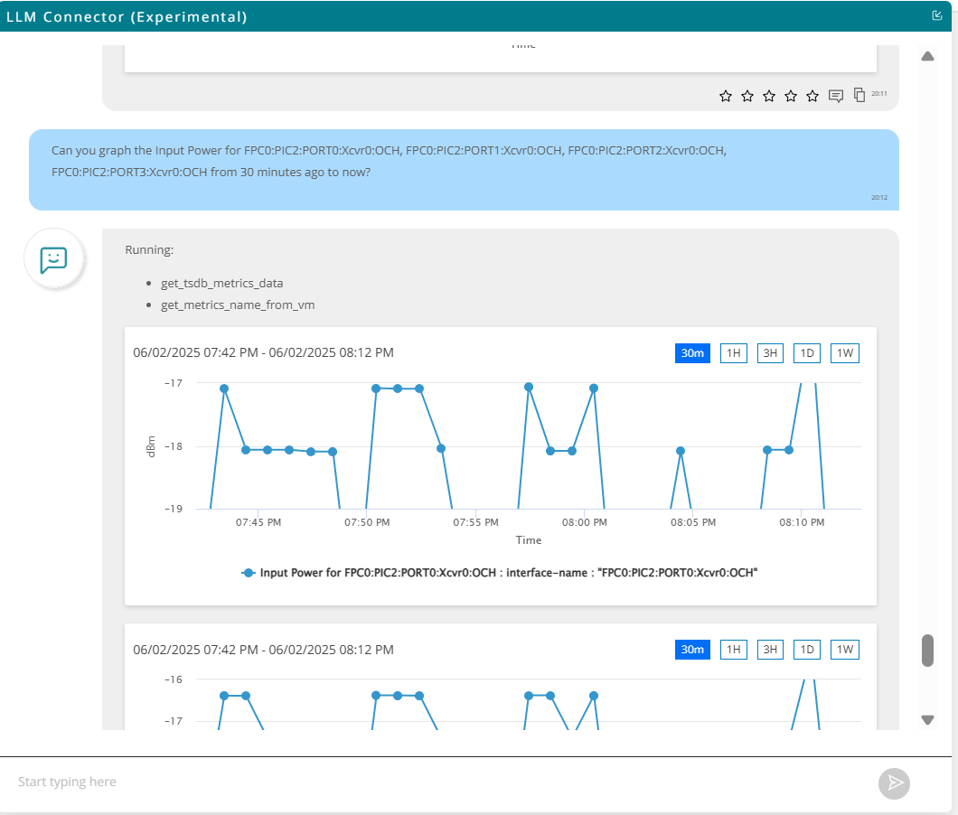This screenshot has width=958, height=815.
Task: Select 1W range on first chart
Action: [x=844, y=353]
